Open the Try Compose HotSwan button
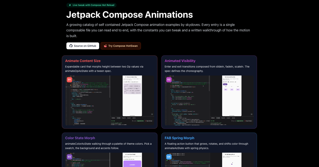Viewport: 319px width, 167px height. click(x=121, y=46)
